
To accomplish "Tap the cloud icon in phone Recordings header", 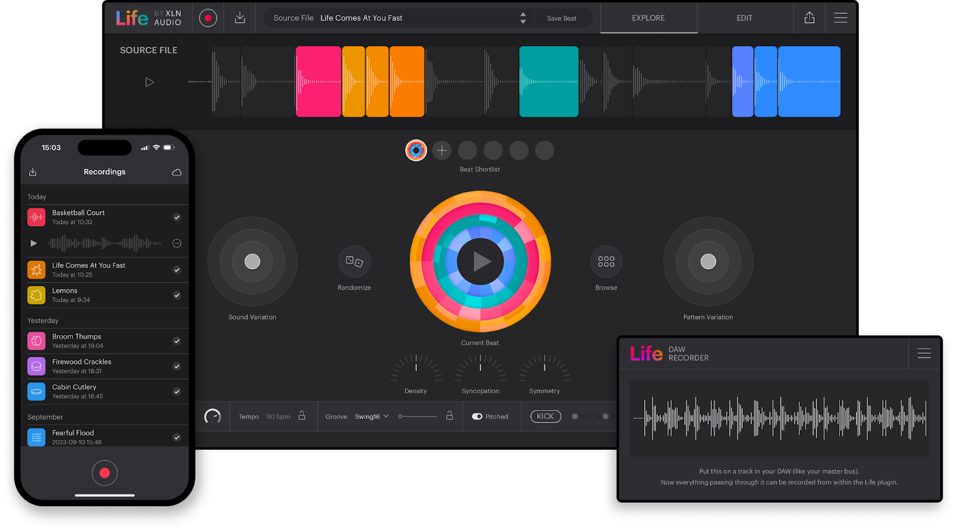I will tap(176, 172).
